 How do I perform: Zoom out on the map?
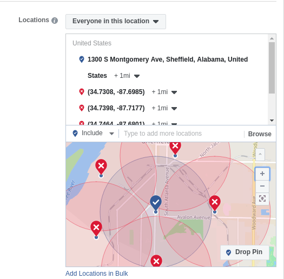262,186
